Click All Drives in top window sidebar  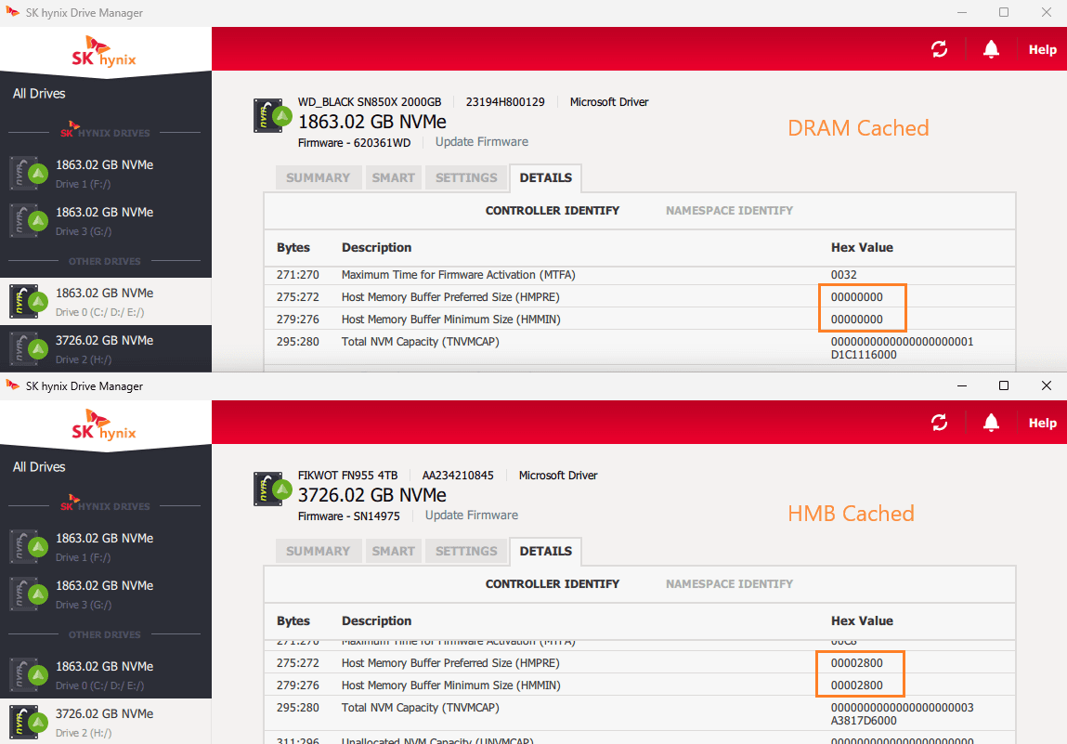(39, 94)
